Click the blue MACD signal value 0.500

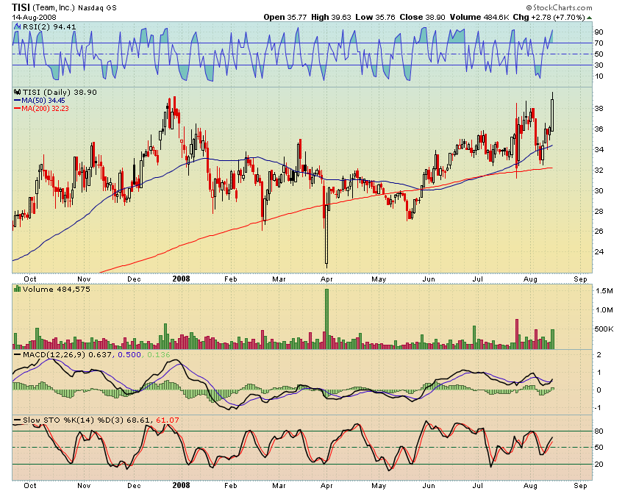pos(129,354)
